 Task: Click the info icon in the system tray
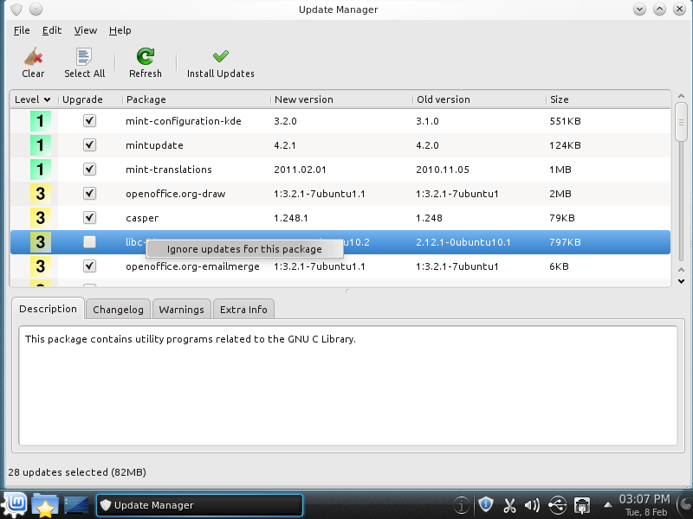pos(462,504)
